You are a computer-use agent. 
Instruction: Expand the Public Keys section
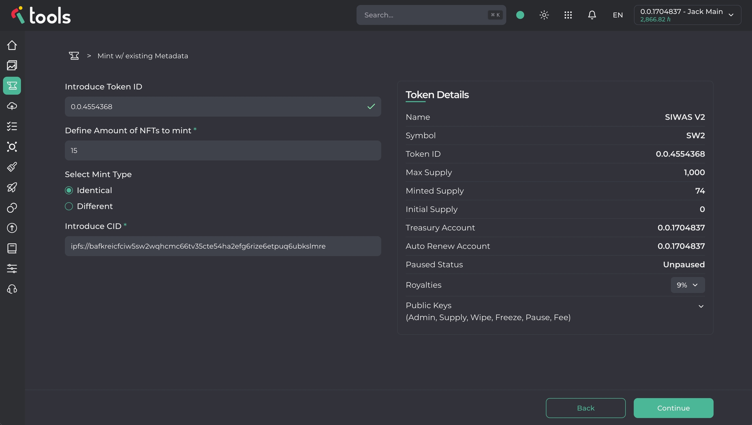click(701, 306)
